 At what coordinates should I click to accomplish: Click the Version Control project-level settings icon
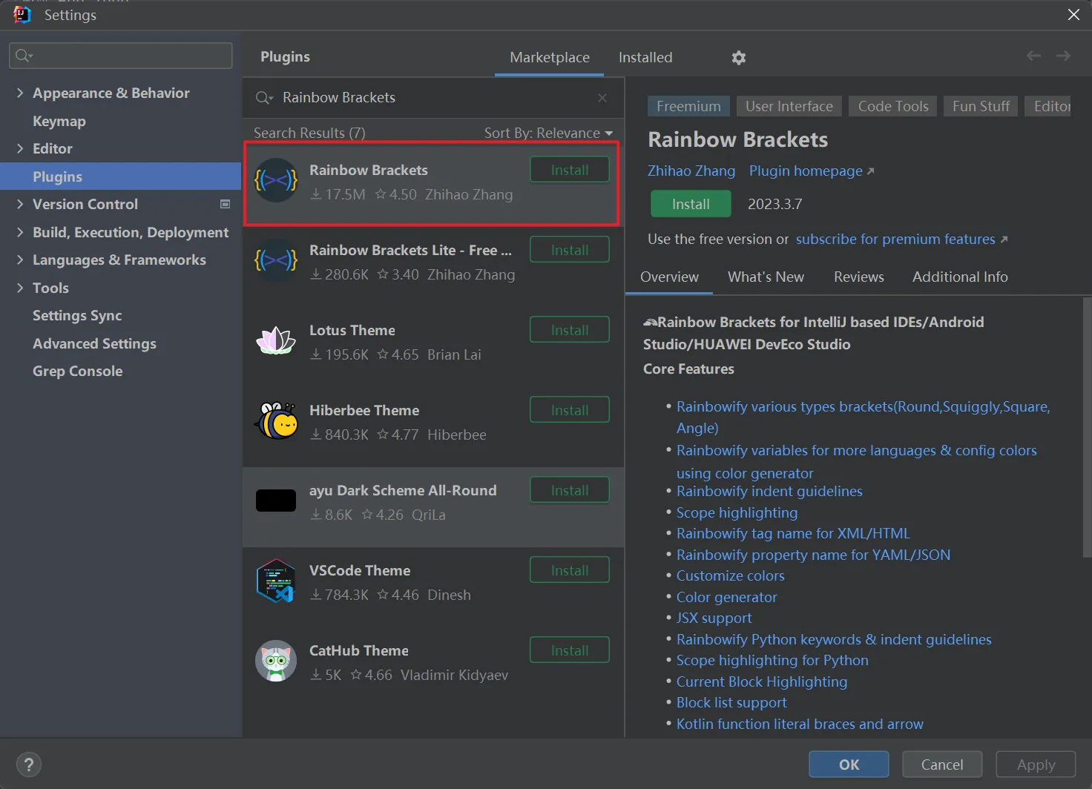pos(225,204)
